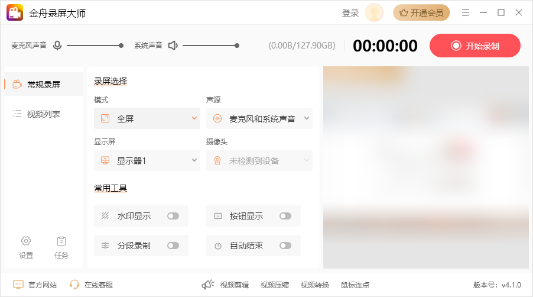The width and height of the screenshot is (533, 297).
Task: Open the 声源 麦克风和系统声音 dropdown
Action: (x=259, y=118)
